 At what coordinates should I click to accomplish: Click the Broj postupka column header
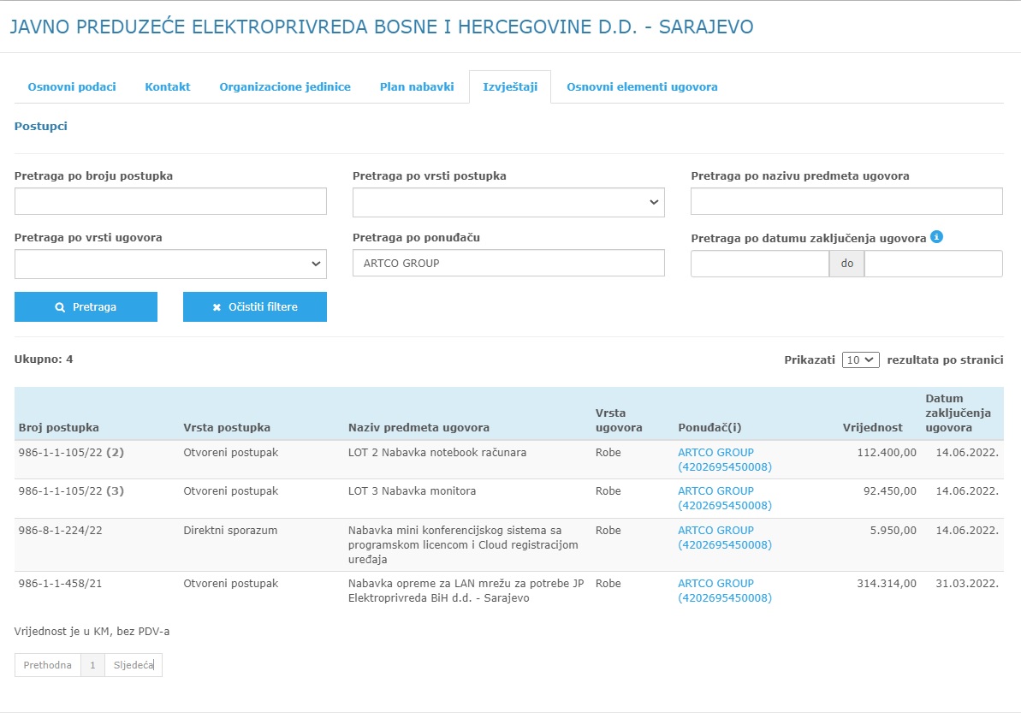coord(58,428)
